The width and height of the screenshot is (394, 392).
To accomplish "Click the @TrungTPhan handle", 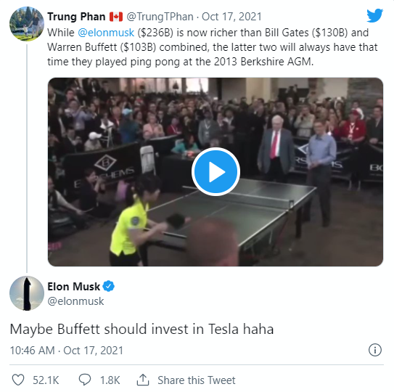I will point(160,17).
